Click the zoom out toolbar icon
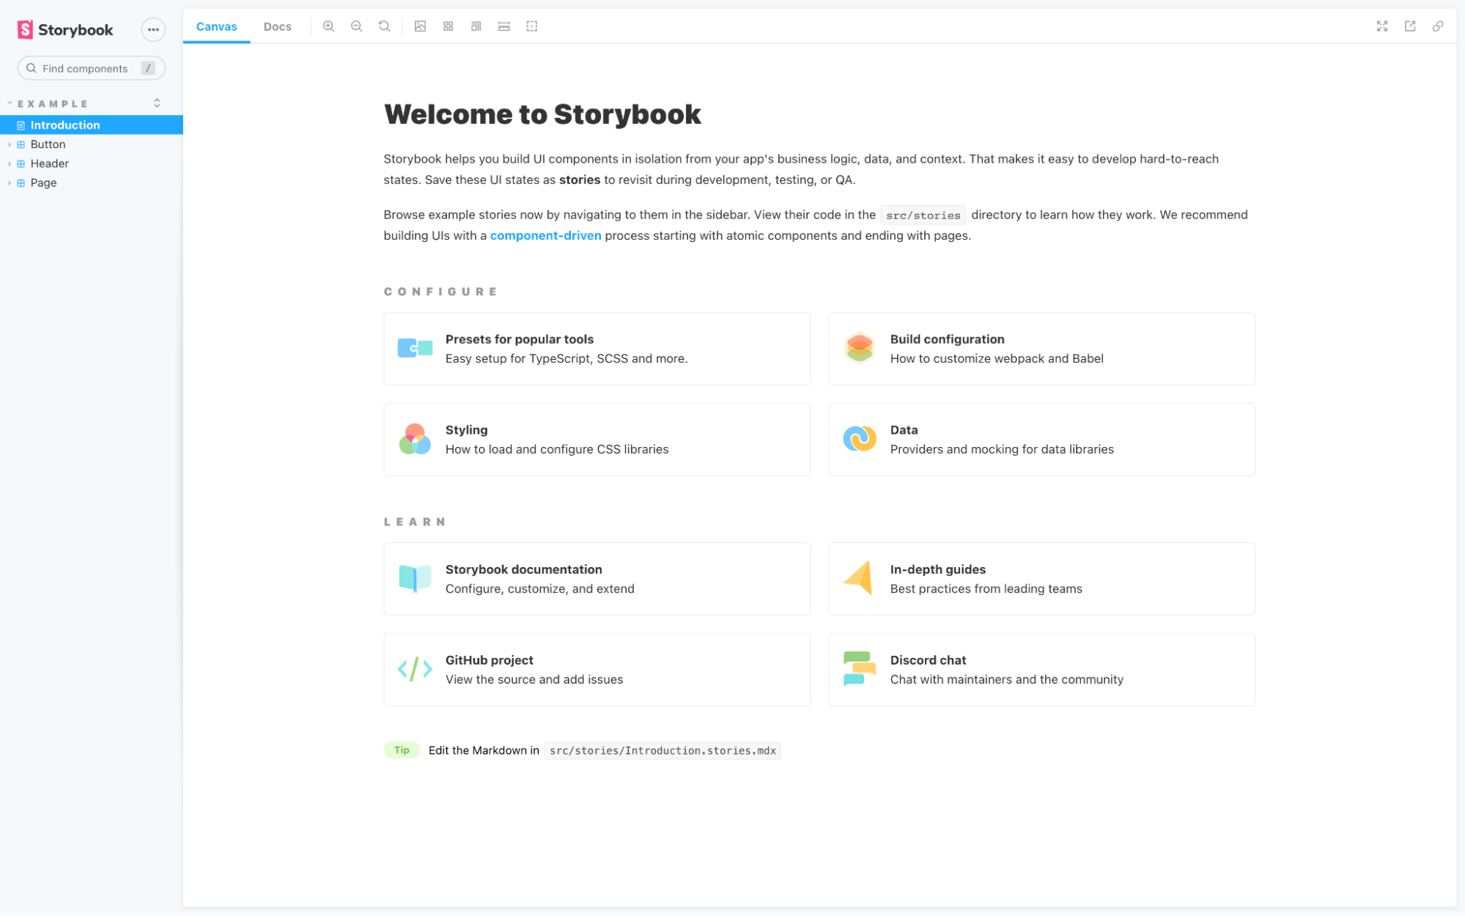Image resolution: width=1465 pixels, height=916 pixels. pos(356,26)
